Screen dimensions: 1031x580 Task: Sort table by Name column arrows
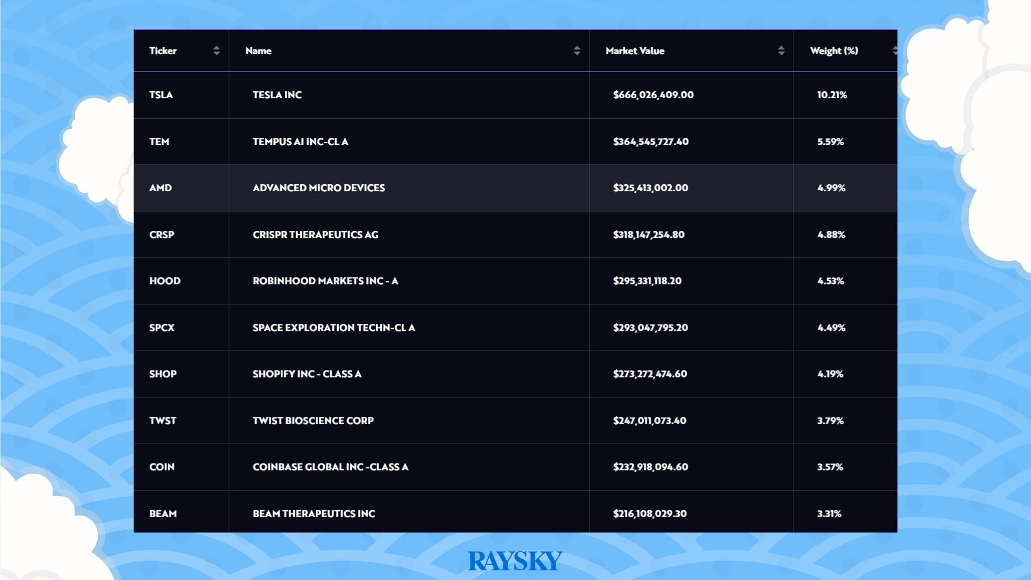[x=577, y=50]
